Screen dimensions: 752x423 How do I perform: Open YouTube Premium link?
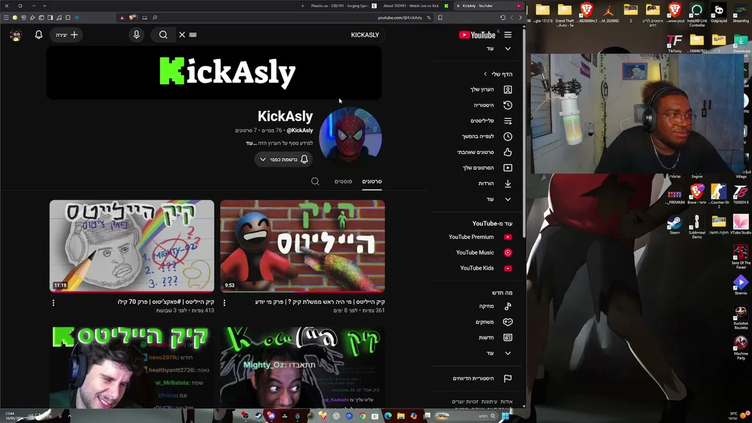click(481, 237)
